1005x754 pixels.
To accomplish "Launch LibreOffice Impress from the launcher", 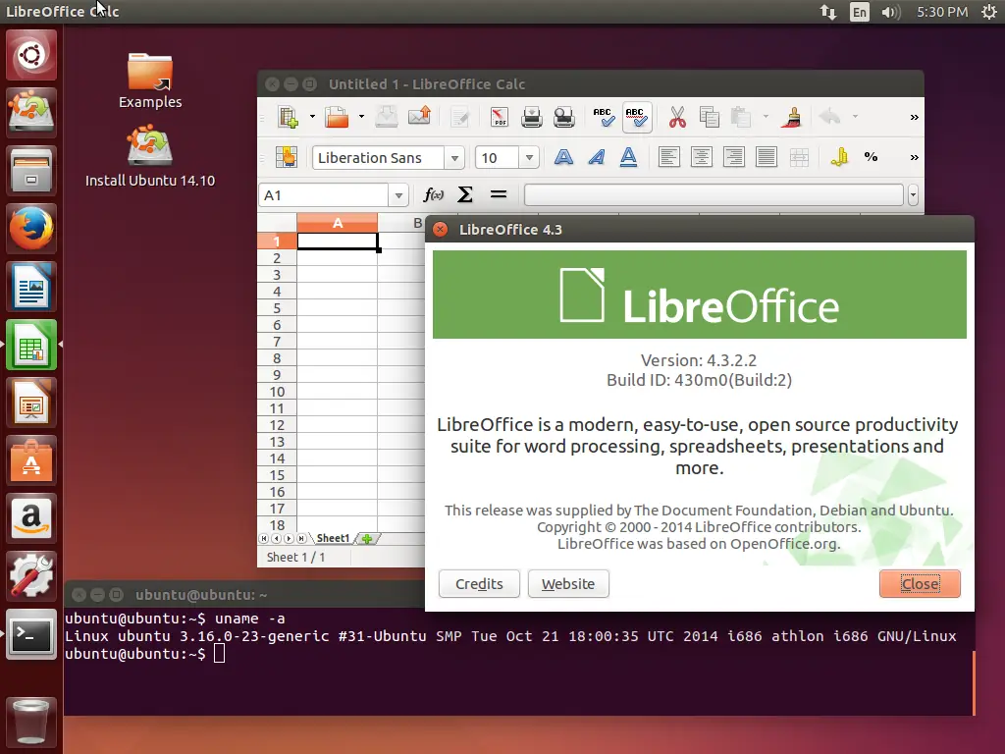I will tap(30, 403).
